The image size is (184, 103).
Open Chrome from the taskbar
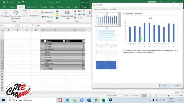click(96, 100)
